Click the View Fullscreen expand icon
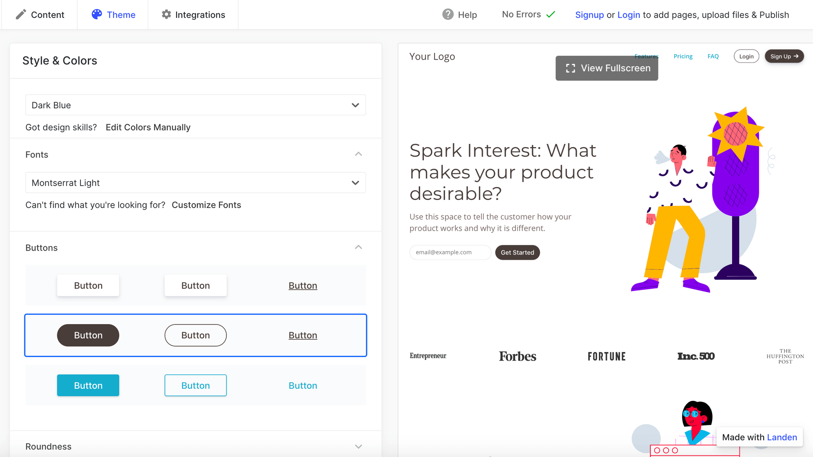This screenshot has width=813, height=457. click(x=571, y=68)
